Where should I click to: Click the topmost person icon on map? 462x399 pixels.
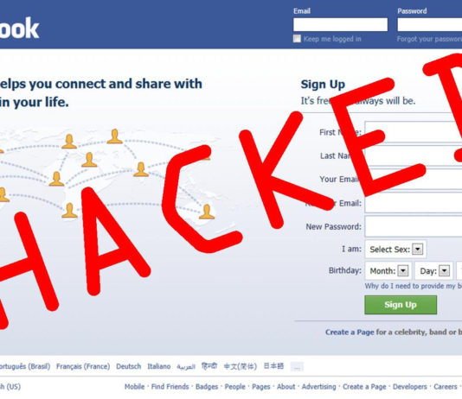pos(114,136)
